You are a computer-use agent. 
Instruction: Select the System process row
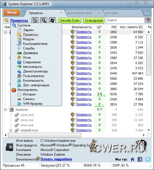(74, 110)
